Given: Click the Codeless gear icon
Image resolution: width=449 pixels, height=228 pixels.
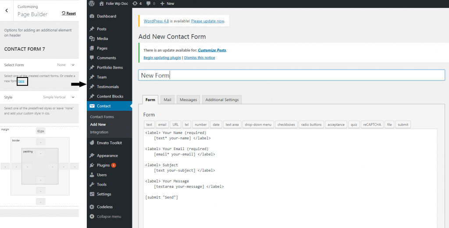Looking at the screenshot, I should click(x=92, y=207).
